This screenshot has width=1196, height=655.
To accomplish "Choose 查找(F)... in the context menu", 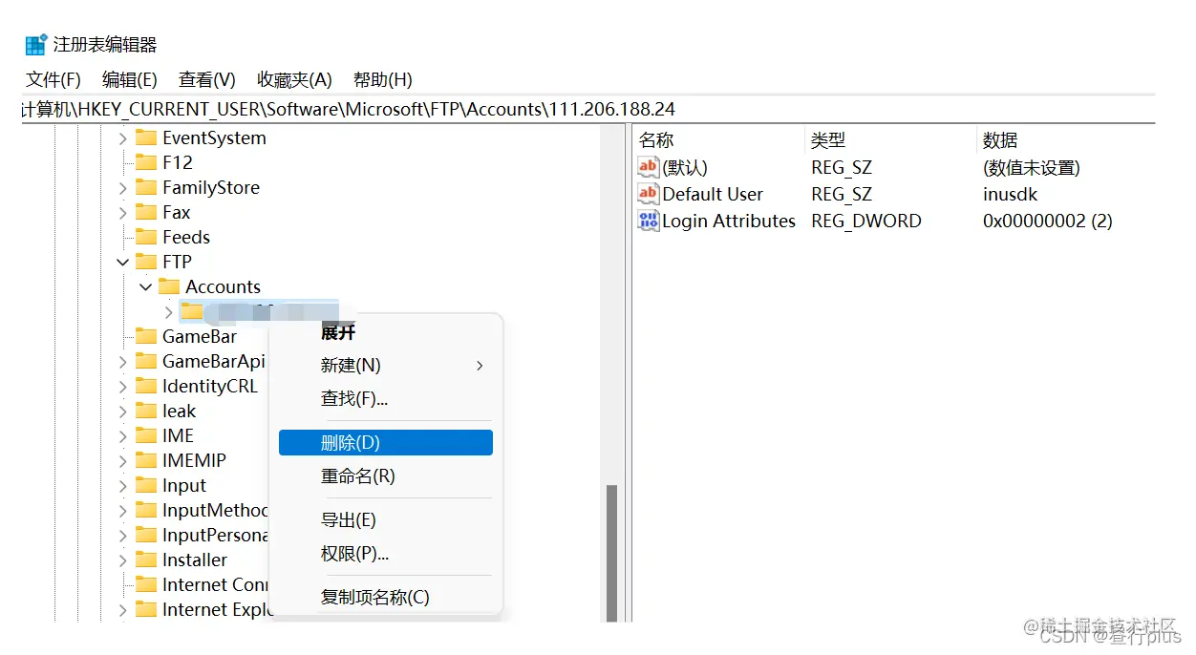I will 386,398.
